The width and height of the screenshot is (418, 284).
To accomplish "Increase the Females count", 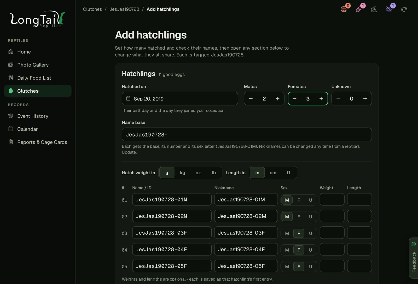I will click(x=321, y=99).
